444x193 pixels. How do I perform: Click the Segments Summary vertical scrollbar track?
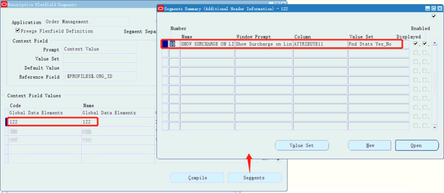point(435,85)
